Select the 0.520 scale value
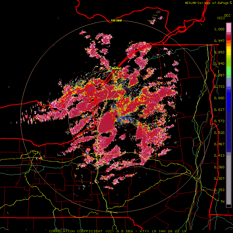This screenshot has width=233, height=233. [x=219, y=133]
